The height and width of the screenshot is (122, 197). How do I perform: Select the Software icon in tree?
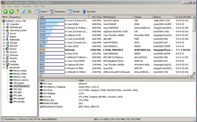(7, 55)
